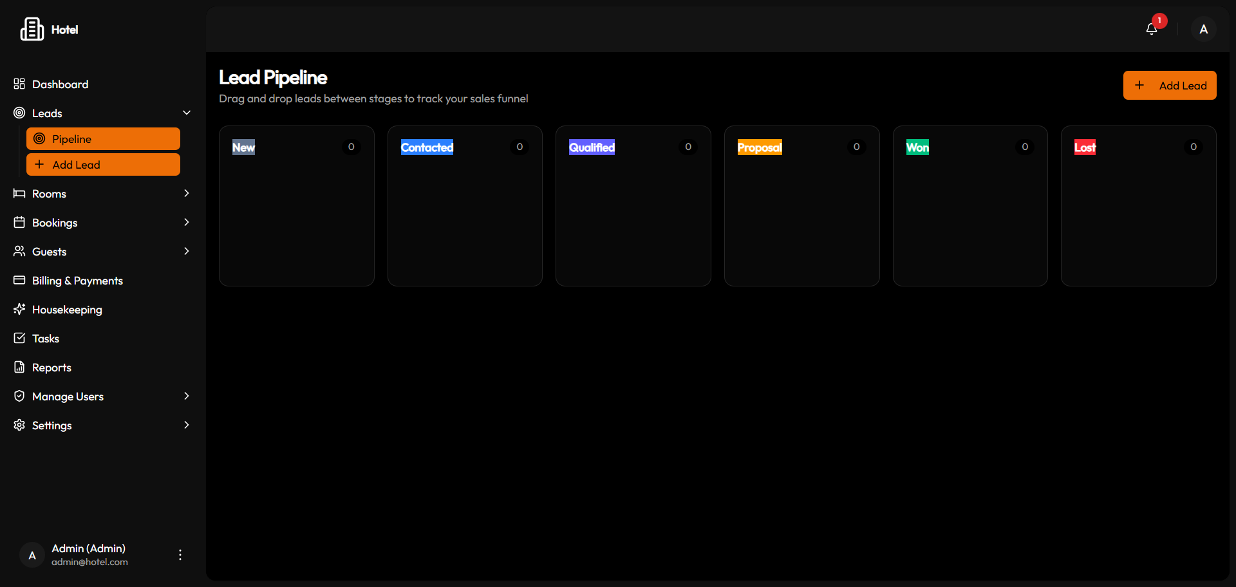The width and height of the screenshot is (1236, 587).
Task: Expand the Bookings submenu arrow
Action: pyautogui.click(x=187, y=223)
